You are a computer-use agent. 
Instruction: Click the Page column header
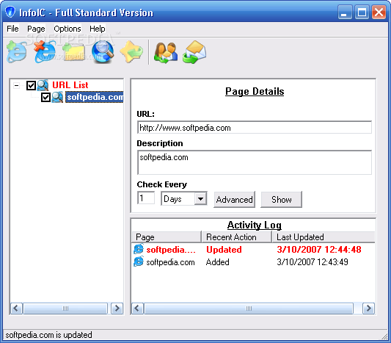pyautogui.click(x=167, y=237)
